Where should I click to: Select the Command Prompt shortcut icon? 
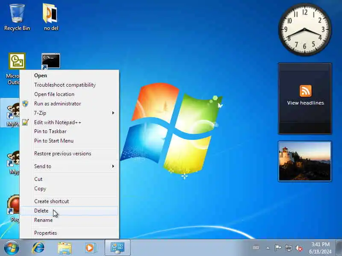51,61
